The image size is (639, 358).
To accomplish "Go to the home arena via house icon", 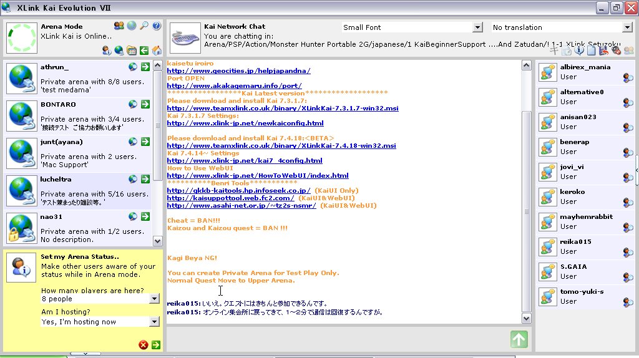I will tap(157, 51).
